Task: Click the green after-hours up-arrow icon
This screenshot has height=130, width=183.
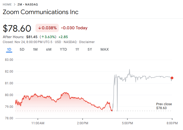Action: click(x=43, y=37)
